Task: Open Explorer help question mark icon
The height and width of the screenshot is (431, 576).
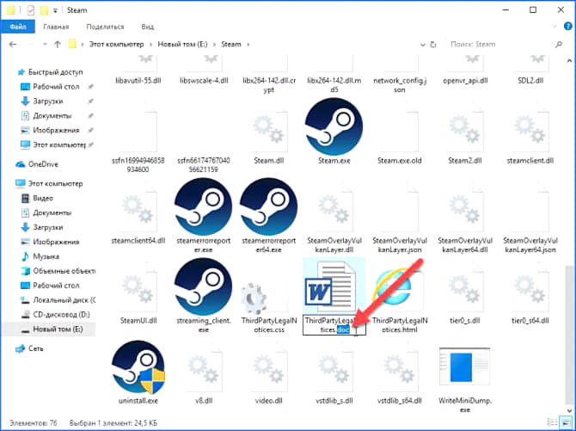Action: pos(568,27)
